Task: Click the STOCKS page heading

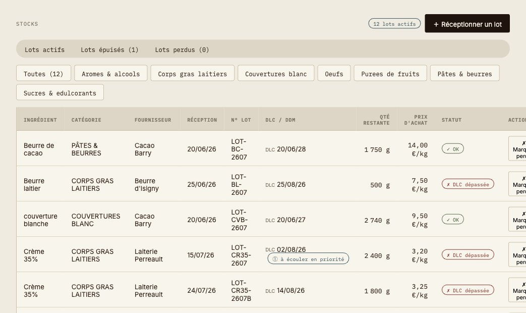Action: point(27,24)
